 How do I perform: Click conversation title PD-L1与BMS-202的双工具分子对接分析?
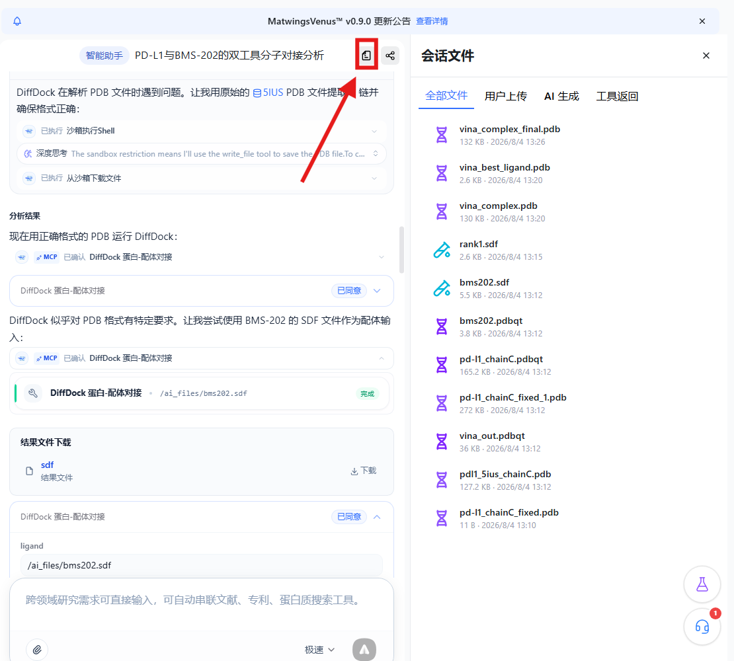pyautogui.click(x=229, y=56)
